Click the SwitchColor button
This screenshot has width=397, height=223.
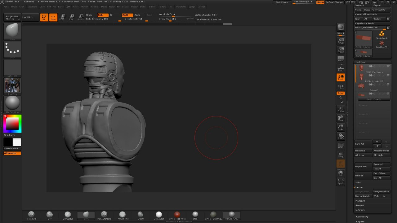tap(12, 149)
